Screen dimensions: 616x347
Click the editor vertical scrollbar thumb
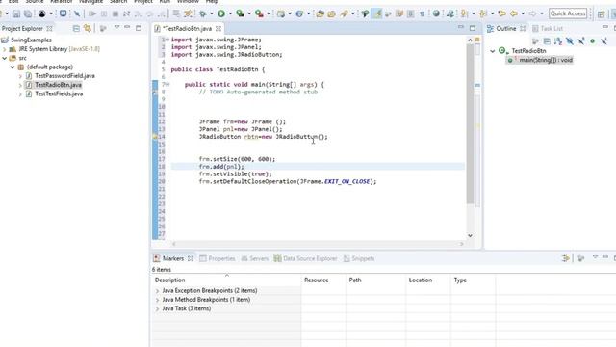[x=470, y=124]
